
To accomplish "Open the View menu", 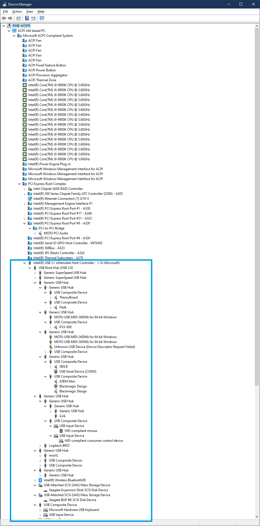I will coord(30,12).
